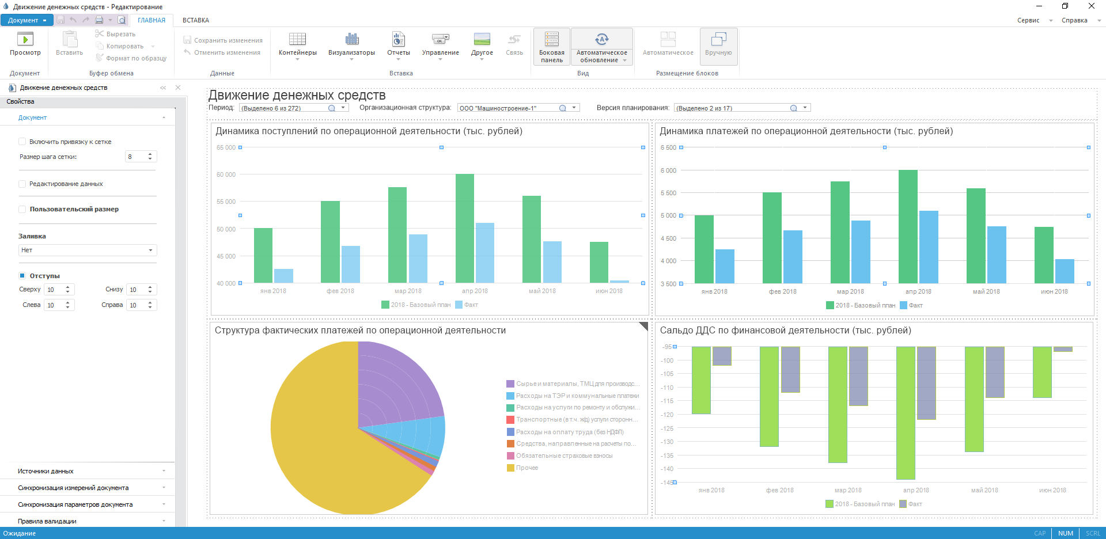Check the Редактирование данных option
This screenshot has height=539, width=1106.
(22, 184)
